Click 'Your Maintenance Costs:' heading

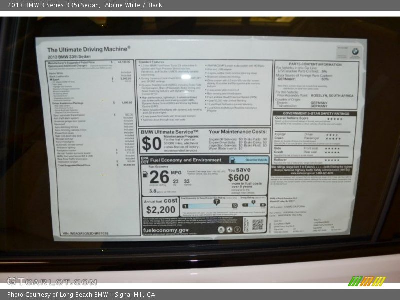pyautogui.click(x=238, y=132)
